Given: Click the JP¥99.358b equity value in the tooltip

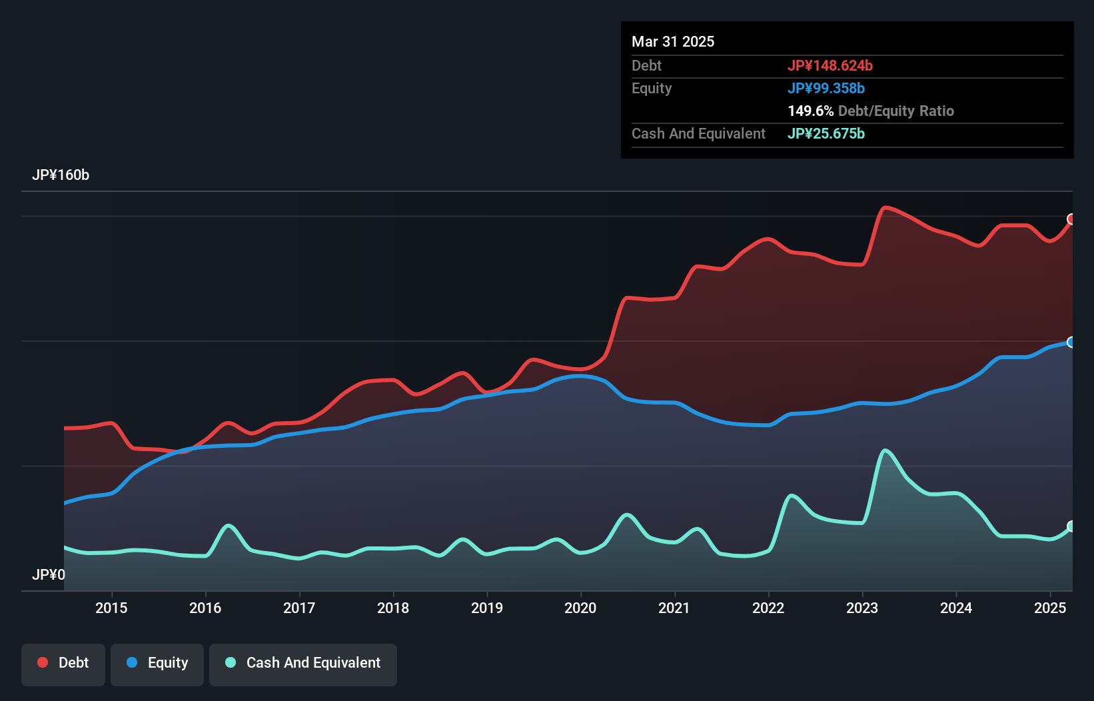Looking at the screenshot, I should (x=826, y=89).
